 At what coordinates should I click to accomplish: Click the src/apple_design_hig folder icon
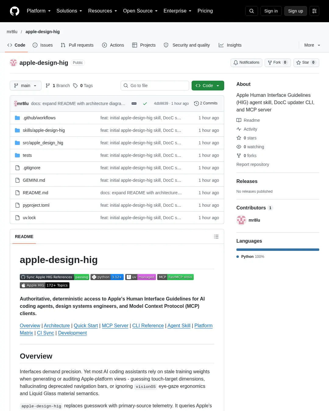[x=17, y=143]
